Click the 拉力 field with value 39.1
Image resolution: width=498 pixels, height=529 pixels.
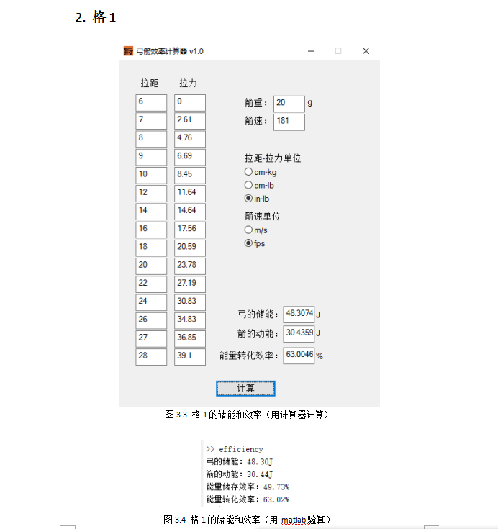point(190,357)
